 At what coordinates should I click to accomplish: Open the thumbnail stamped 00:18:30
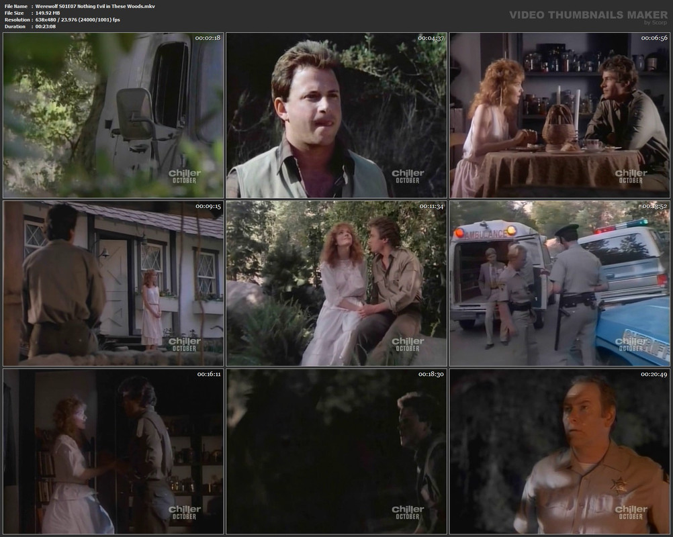pyautogui.click(x=336, y=451)
